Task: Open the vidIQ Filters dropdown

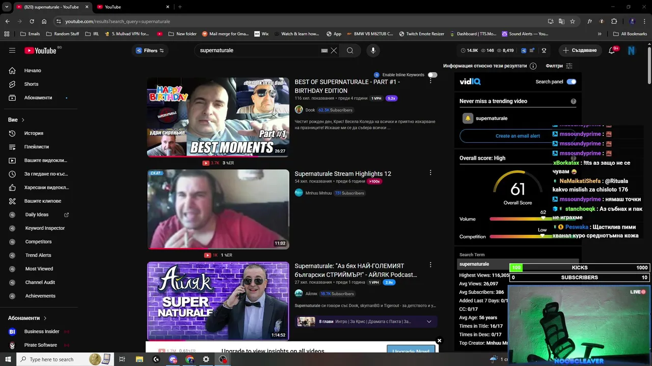Action: point(149,50)
